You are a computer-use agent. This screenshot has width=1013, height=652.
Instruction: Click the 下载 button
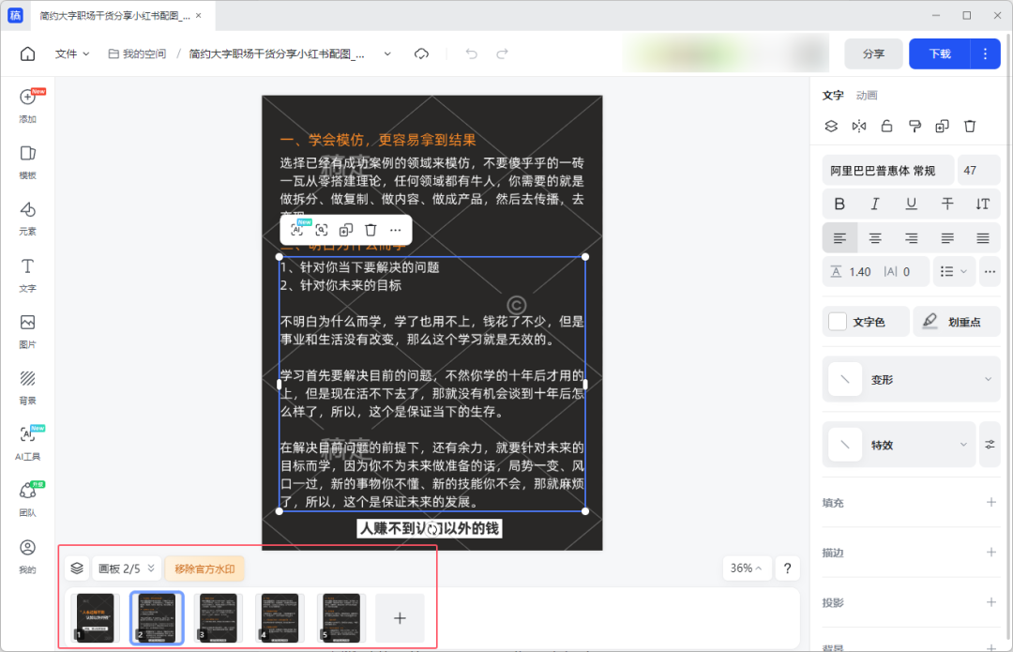point(939,53)
